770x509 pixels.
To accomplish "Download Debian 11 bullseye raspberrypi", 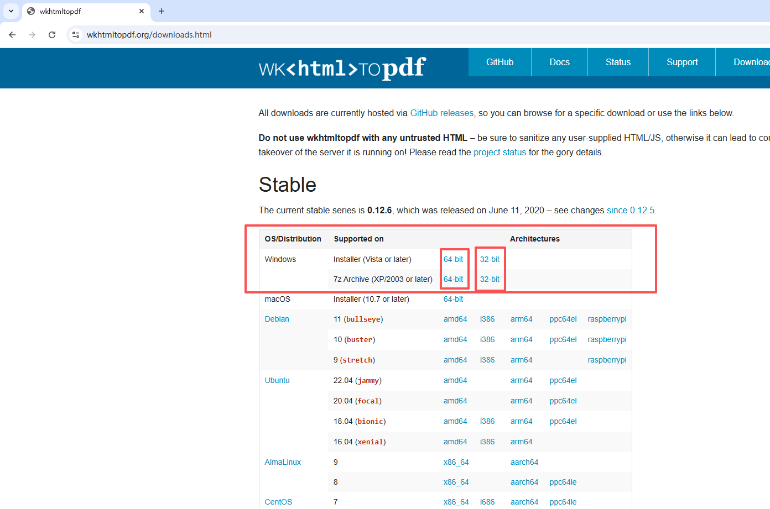I will click(x=607, y=319).
